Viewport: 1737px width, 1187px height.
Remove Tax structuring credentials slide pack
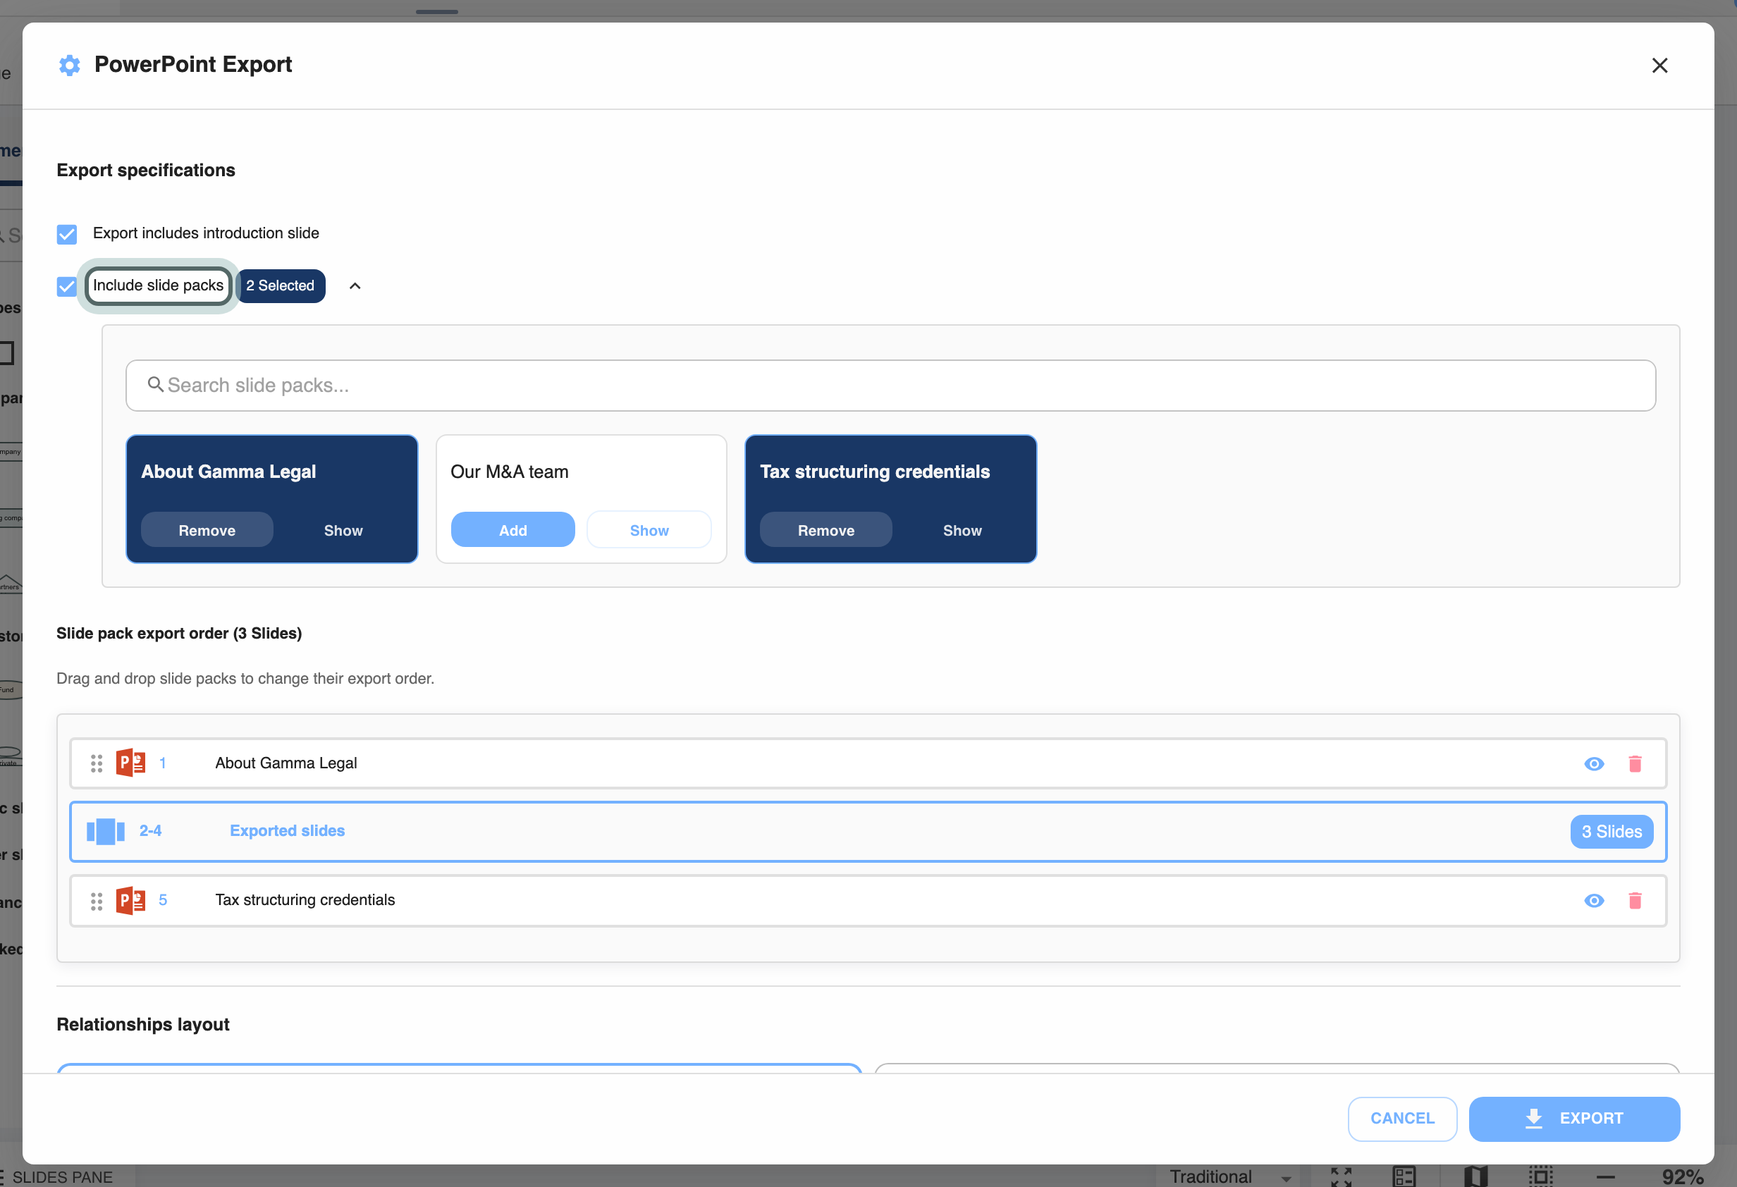coord(826,530)
